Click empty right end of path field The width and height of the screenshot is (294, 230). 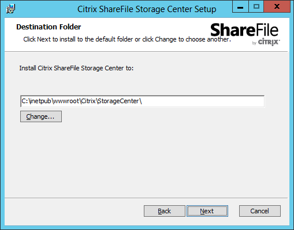point(212,101)
